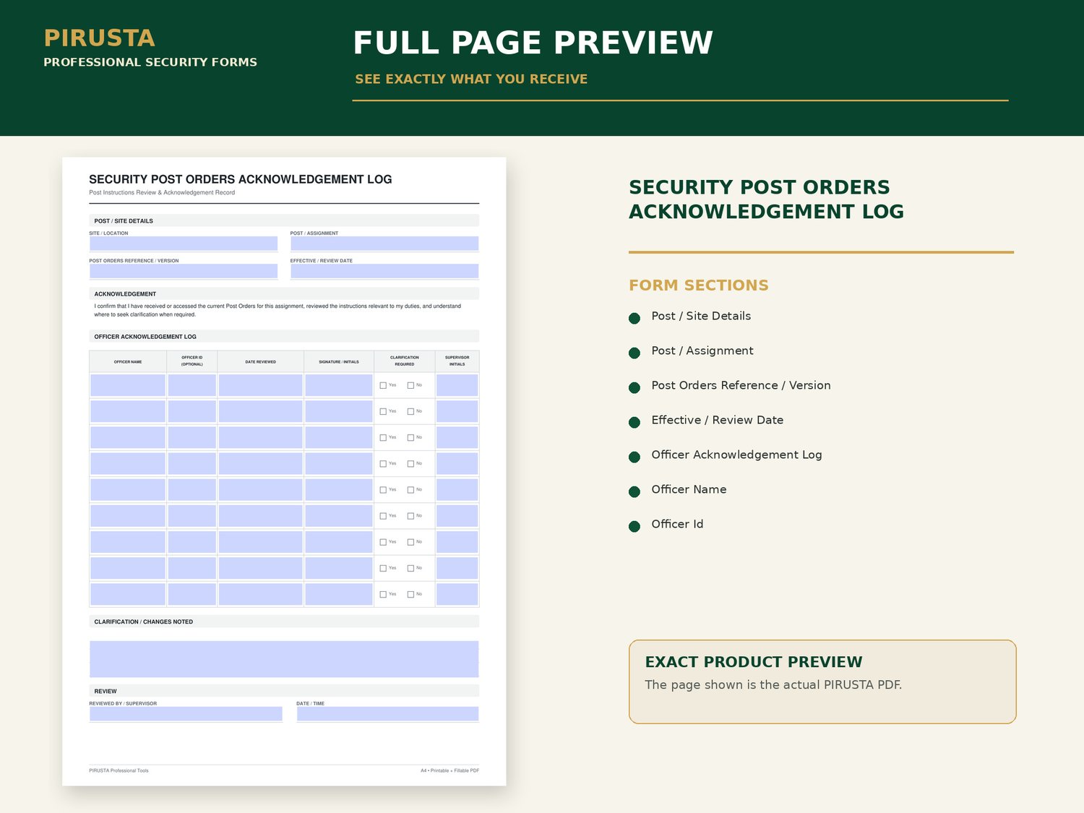Viewport: 1084px width, 813px height.
Task: Click 'See Exactly What You Receive' subtitle
Action: pyautogui.click(x=471, y=79)
